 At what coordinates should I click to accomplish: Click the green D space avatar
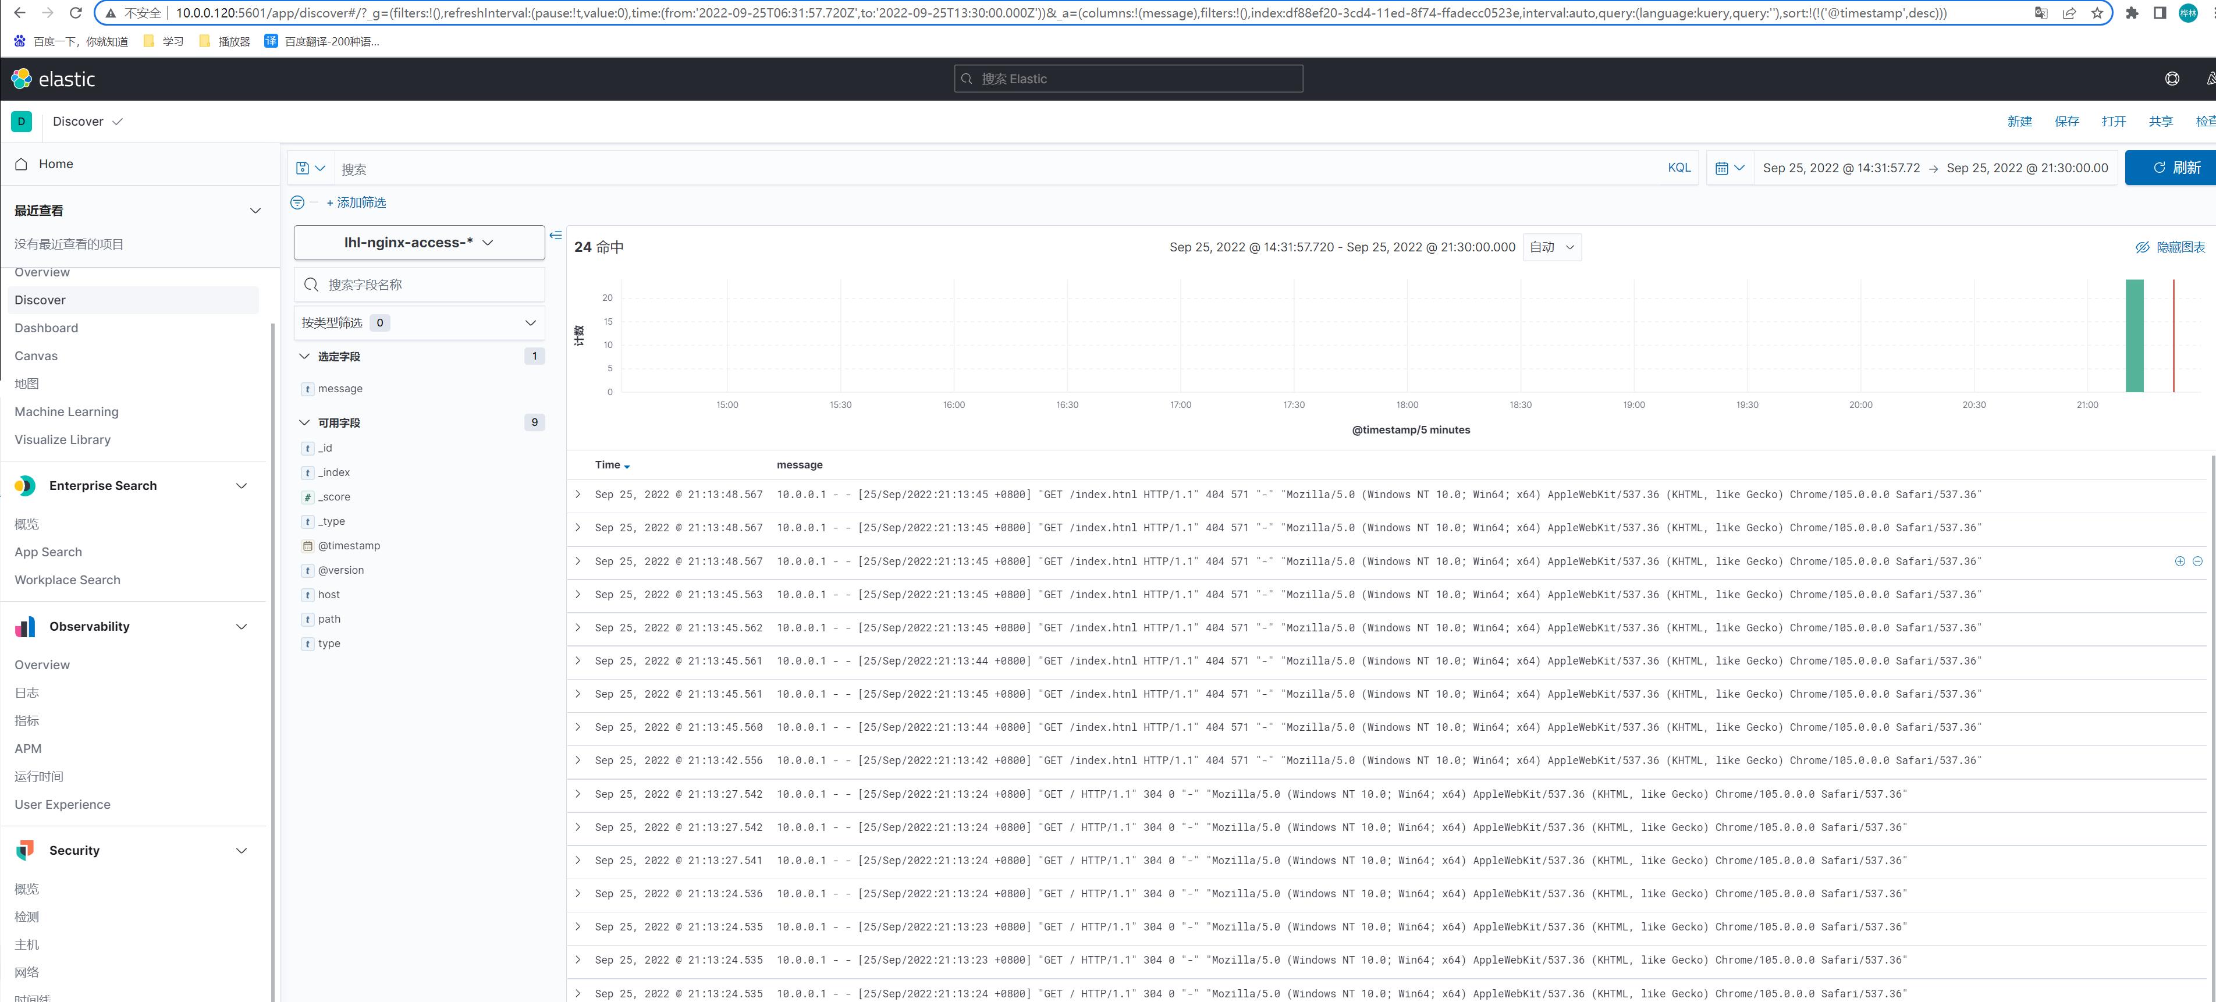click(22, 121)
